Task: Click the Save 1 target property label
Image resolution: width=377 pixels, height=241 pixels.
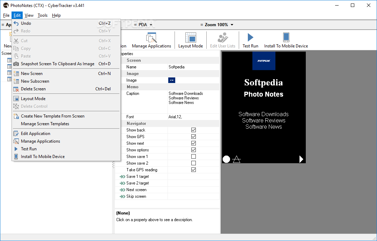Action: (138, 176)
